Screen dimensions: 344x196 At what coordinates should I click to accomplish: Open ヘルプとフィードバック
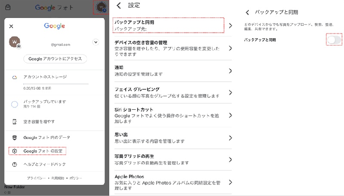click(45, 164)
